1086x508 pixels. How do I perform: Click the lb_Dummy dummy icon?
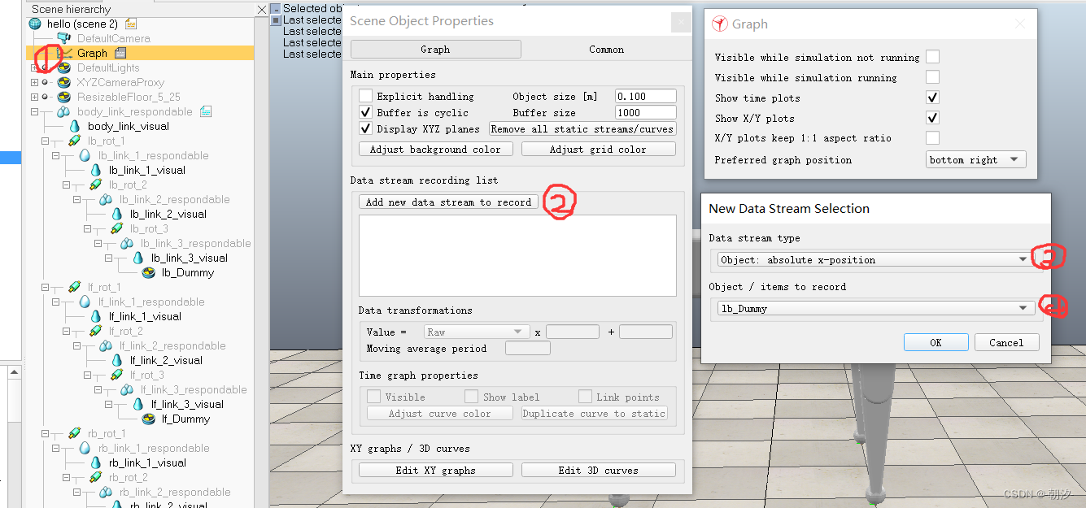click(150, 272)
